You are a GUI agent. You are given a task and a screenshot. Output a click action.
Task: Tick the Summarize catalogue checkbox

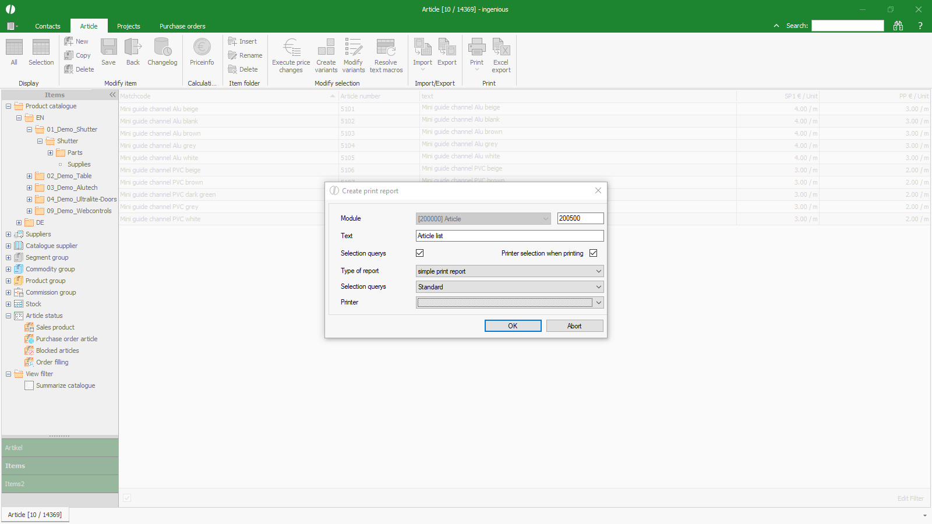[x=29, y=385]
